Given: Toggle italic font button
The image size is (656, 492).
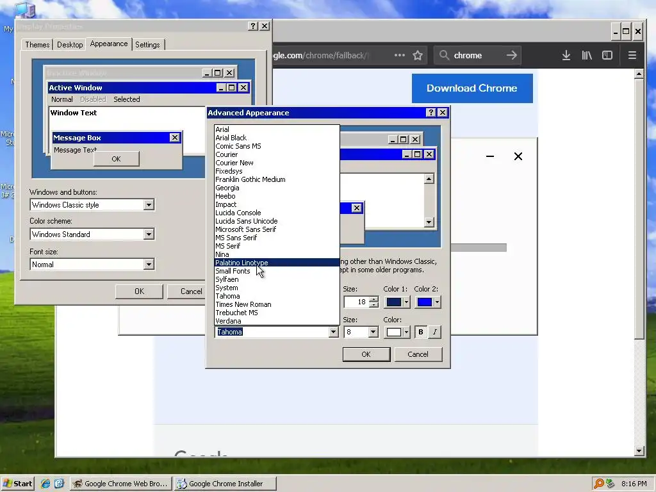Looking at the screenshot, I should tap(435, 332).
